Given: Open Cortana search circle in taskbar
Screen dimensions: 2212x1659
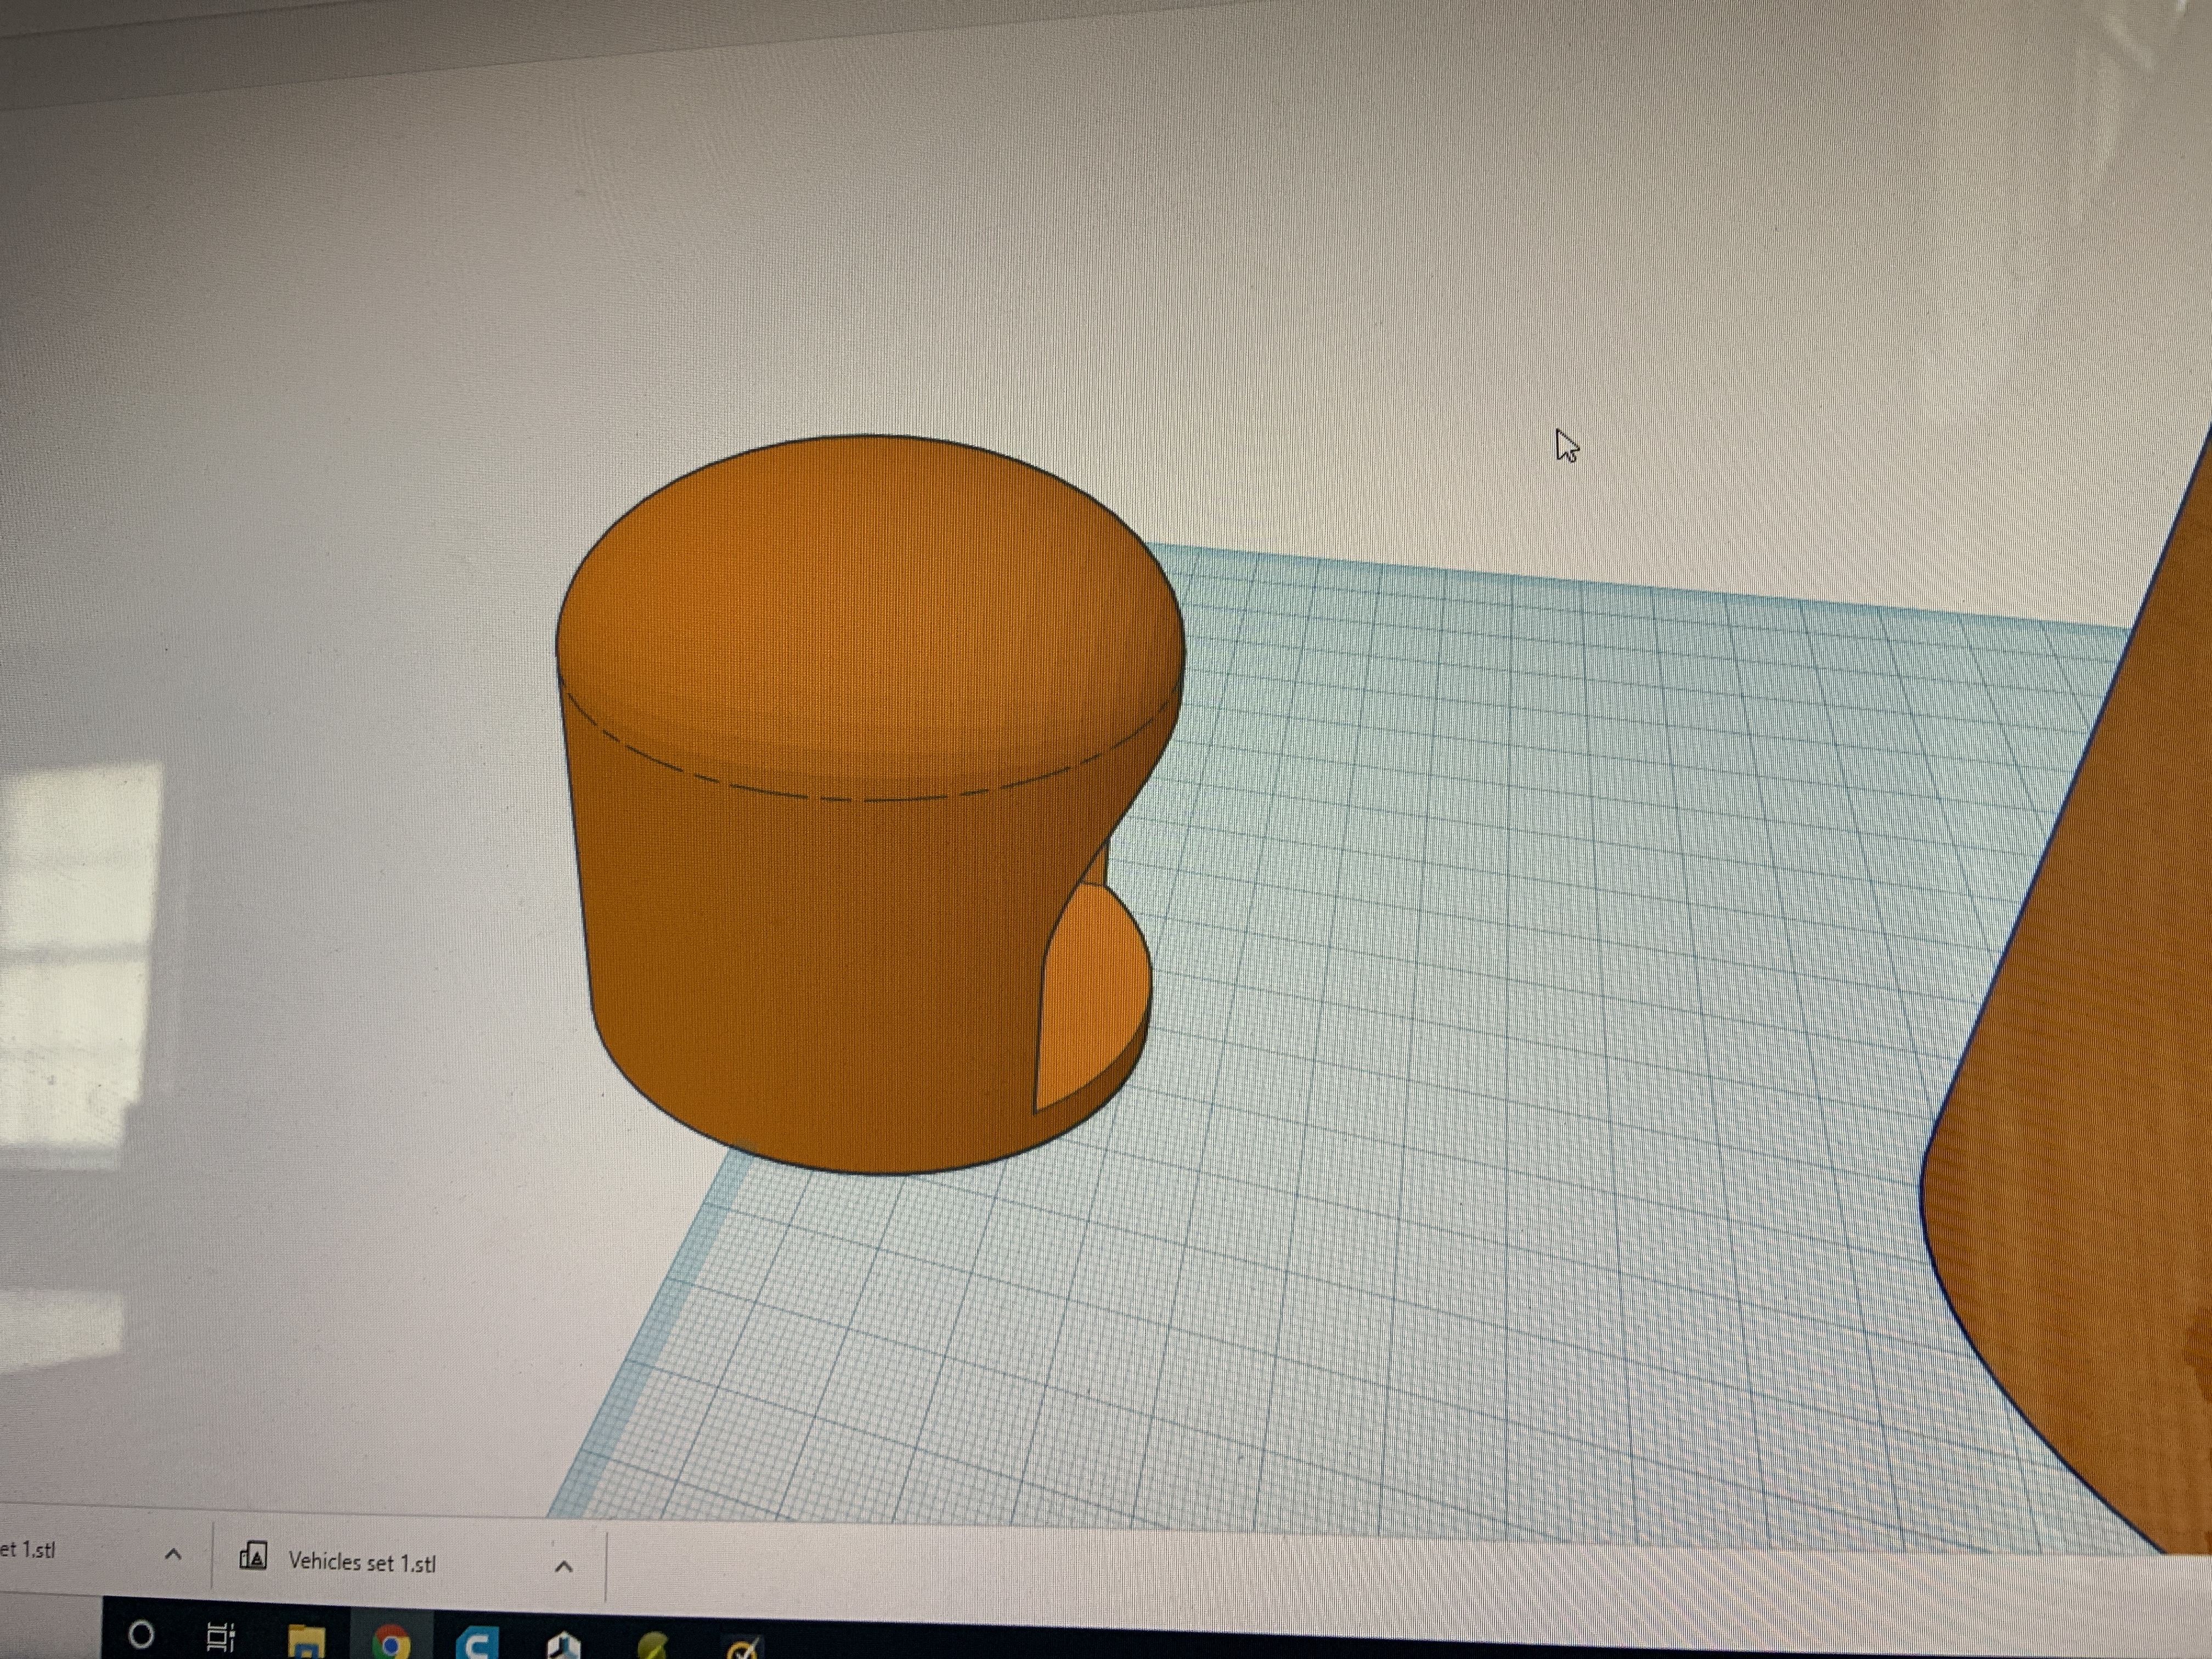Looking at the screenshot, I should (x=141, y=1635).
